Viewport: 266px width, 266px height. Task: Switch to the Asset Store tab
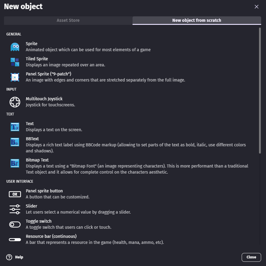(68, 20)
